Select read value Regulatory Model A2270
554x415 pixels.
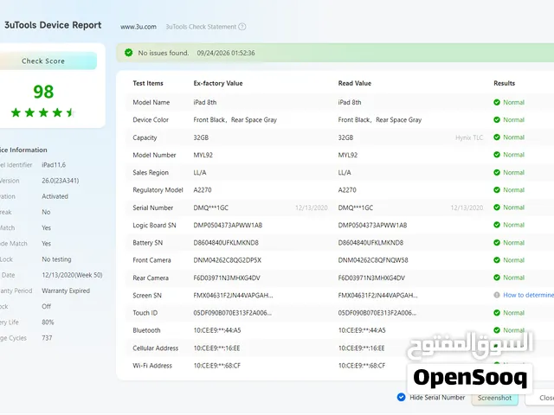click(347, 190)
